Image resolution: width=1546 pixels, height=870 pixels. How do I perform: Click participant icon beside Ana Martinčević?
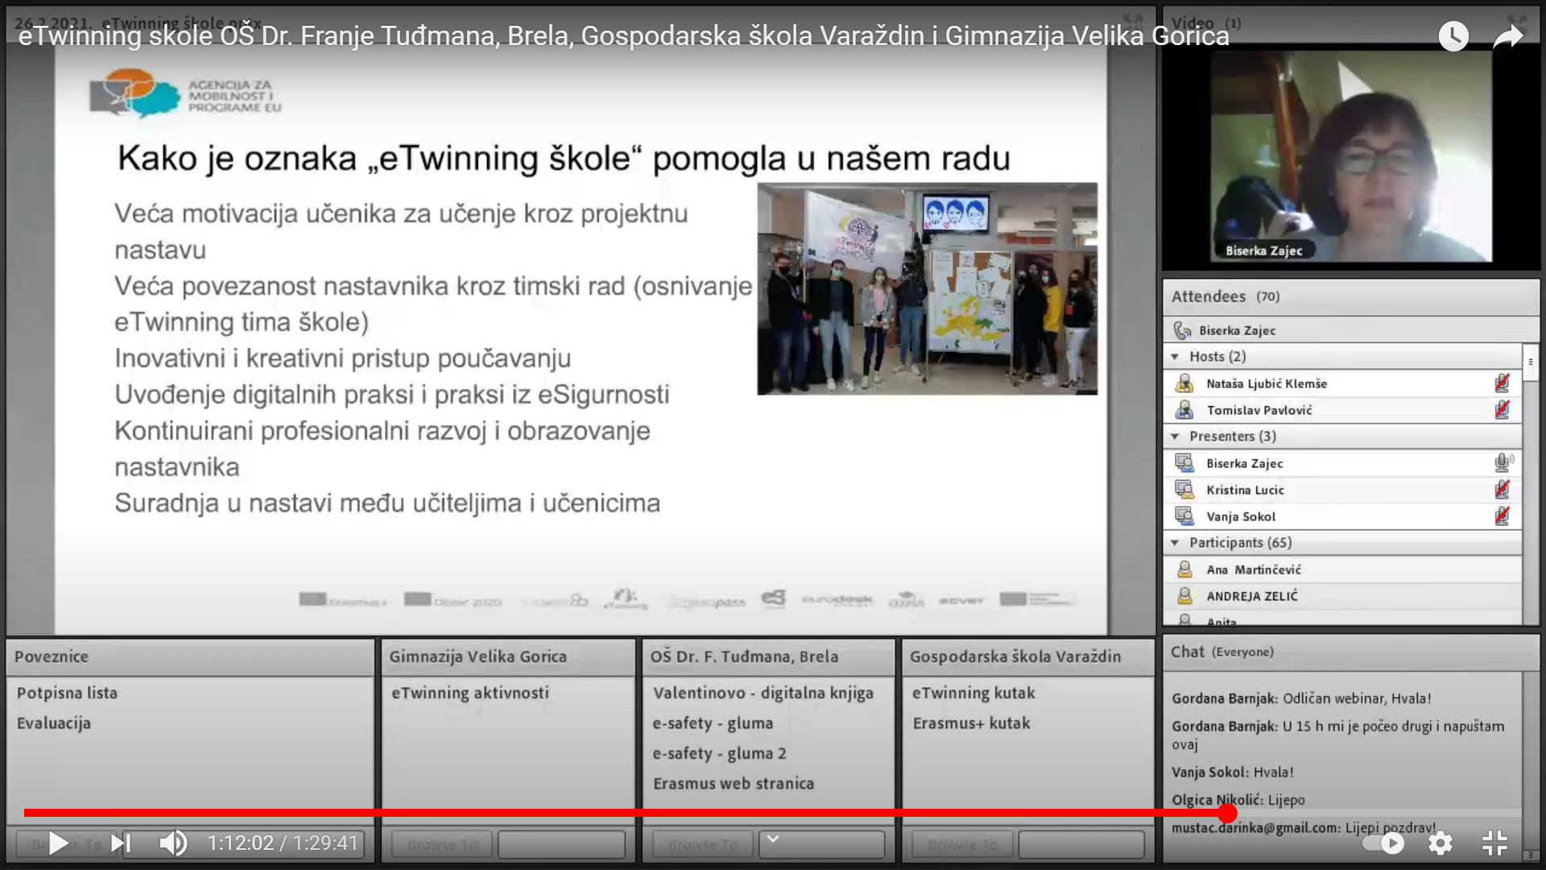(1184, 570)
